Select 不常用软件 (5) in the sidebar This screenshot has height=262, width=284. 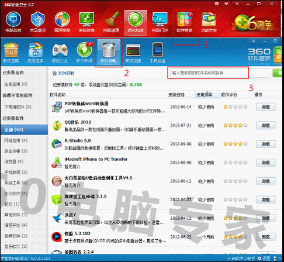(18, 107)
